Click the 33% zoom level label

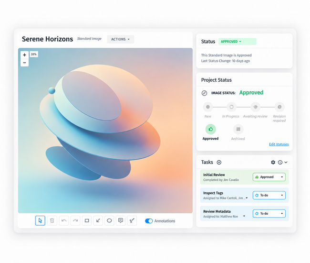point(34,55)
